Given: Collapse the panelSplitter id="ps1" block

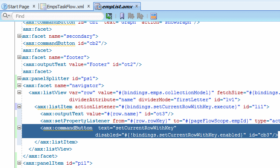Looking at the screenshot, I should [19, 78].
